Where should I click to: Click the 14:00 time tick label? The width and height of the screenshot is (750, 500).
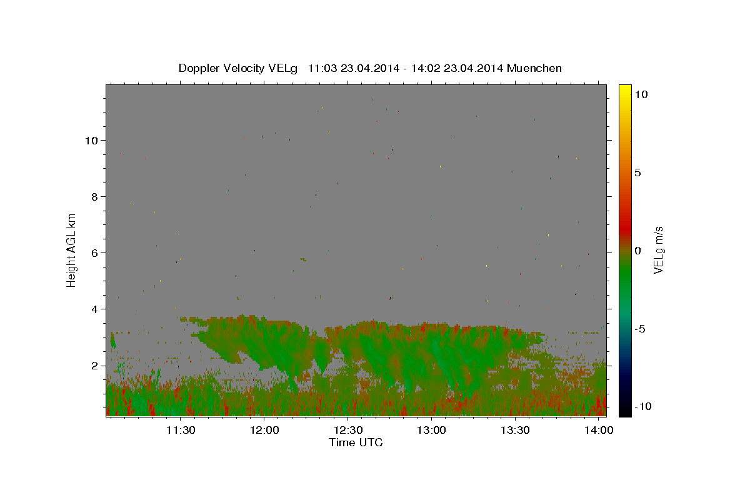pyautogui.click(x=599, y=431)
